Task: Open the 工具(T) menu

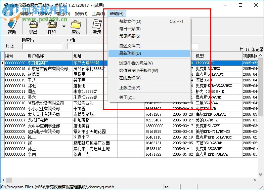Action: pos(98,14)
